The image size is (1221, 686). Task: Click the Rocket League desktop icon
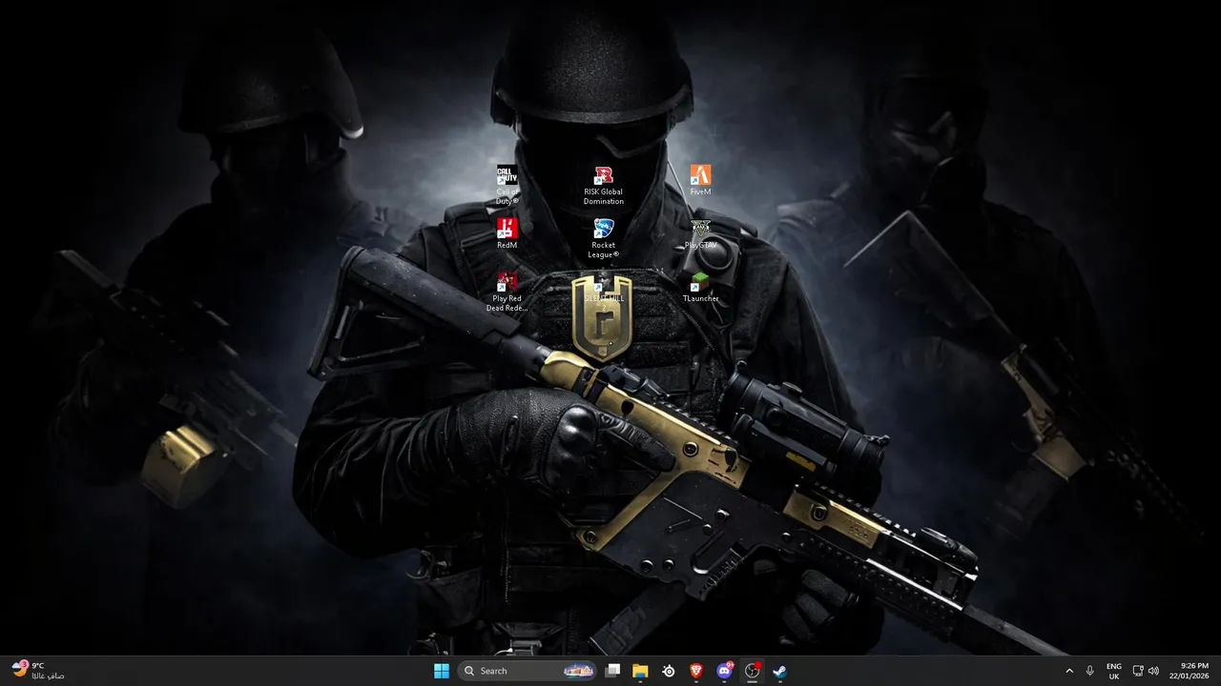[x=603, y=238]
